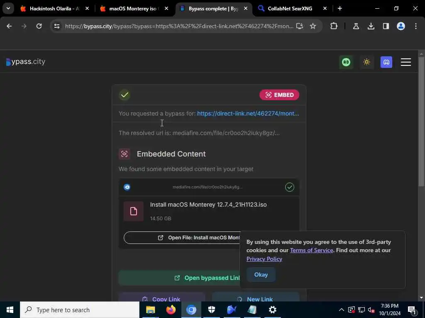425x318 pixels.
Task: Click the page vertical scrollbar thumb
Action: (x=421, y=121)
